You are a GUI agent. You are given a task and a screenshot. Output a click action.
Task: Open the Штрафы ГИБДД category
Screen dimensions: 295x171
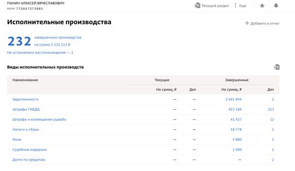26,109
